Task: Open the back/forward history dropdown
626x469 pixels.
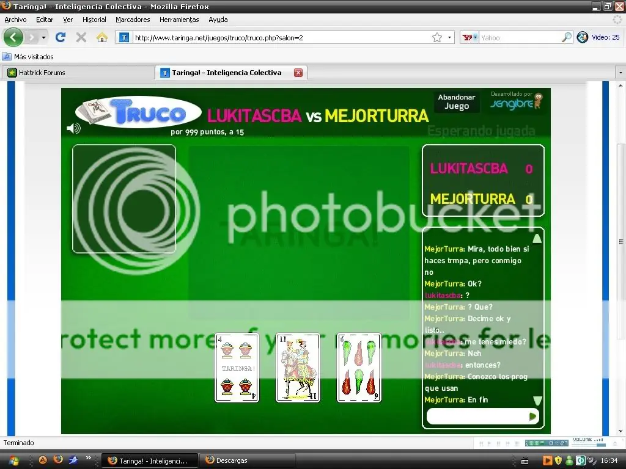Action: pos(43,37)
